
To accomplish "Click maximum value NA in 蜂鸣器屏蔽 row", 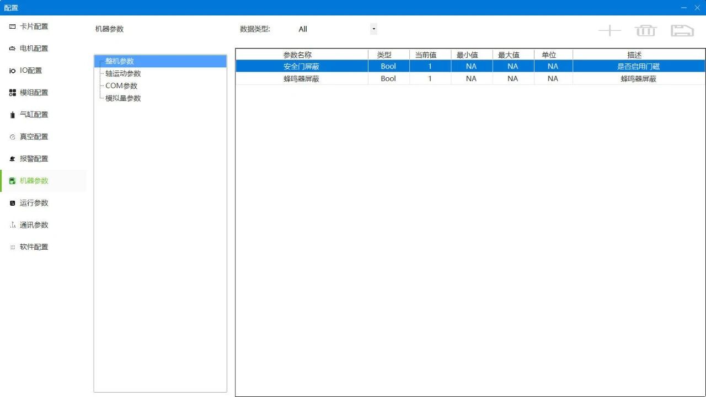I will (x=513, y=79).
